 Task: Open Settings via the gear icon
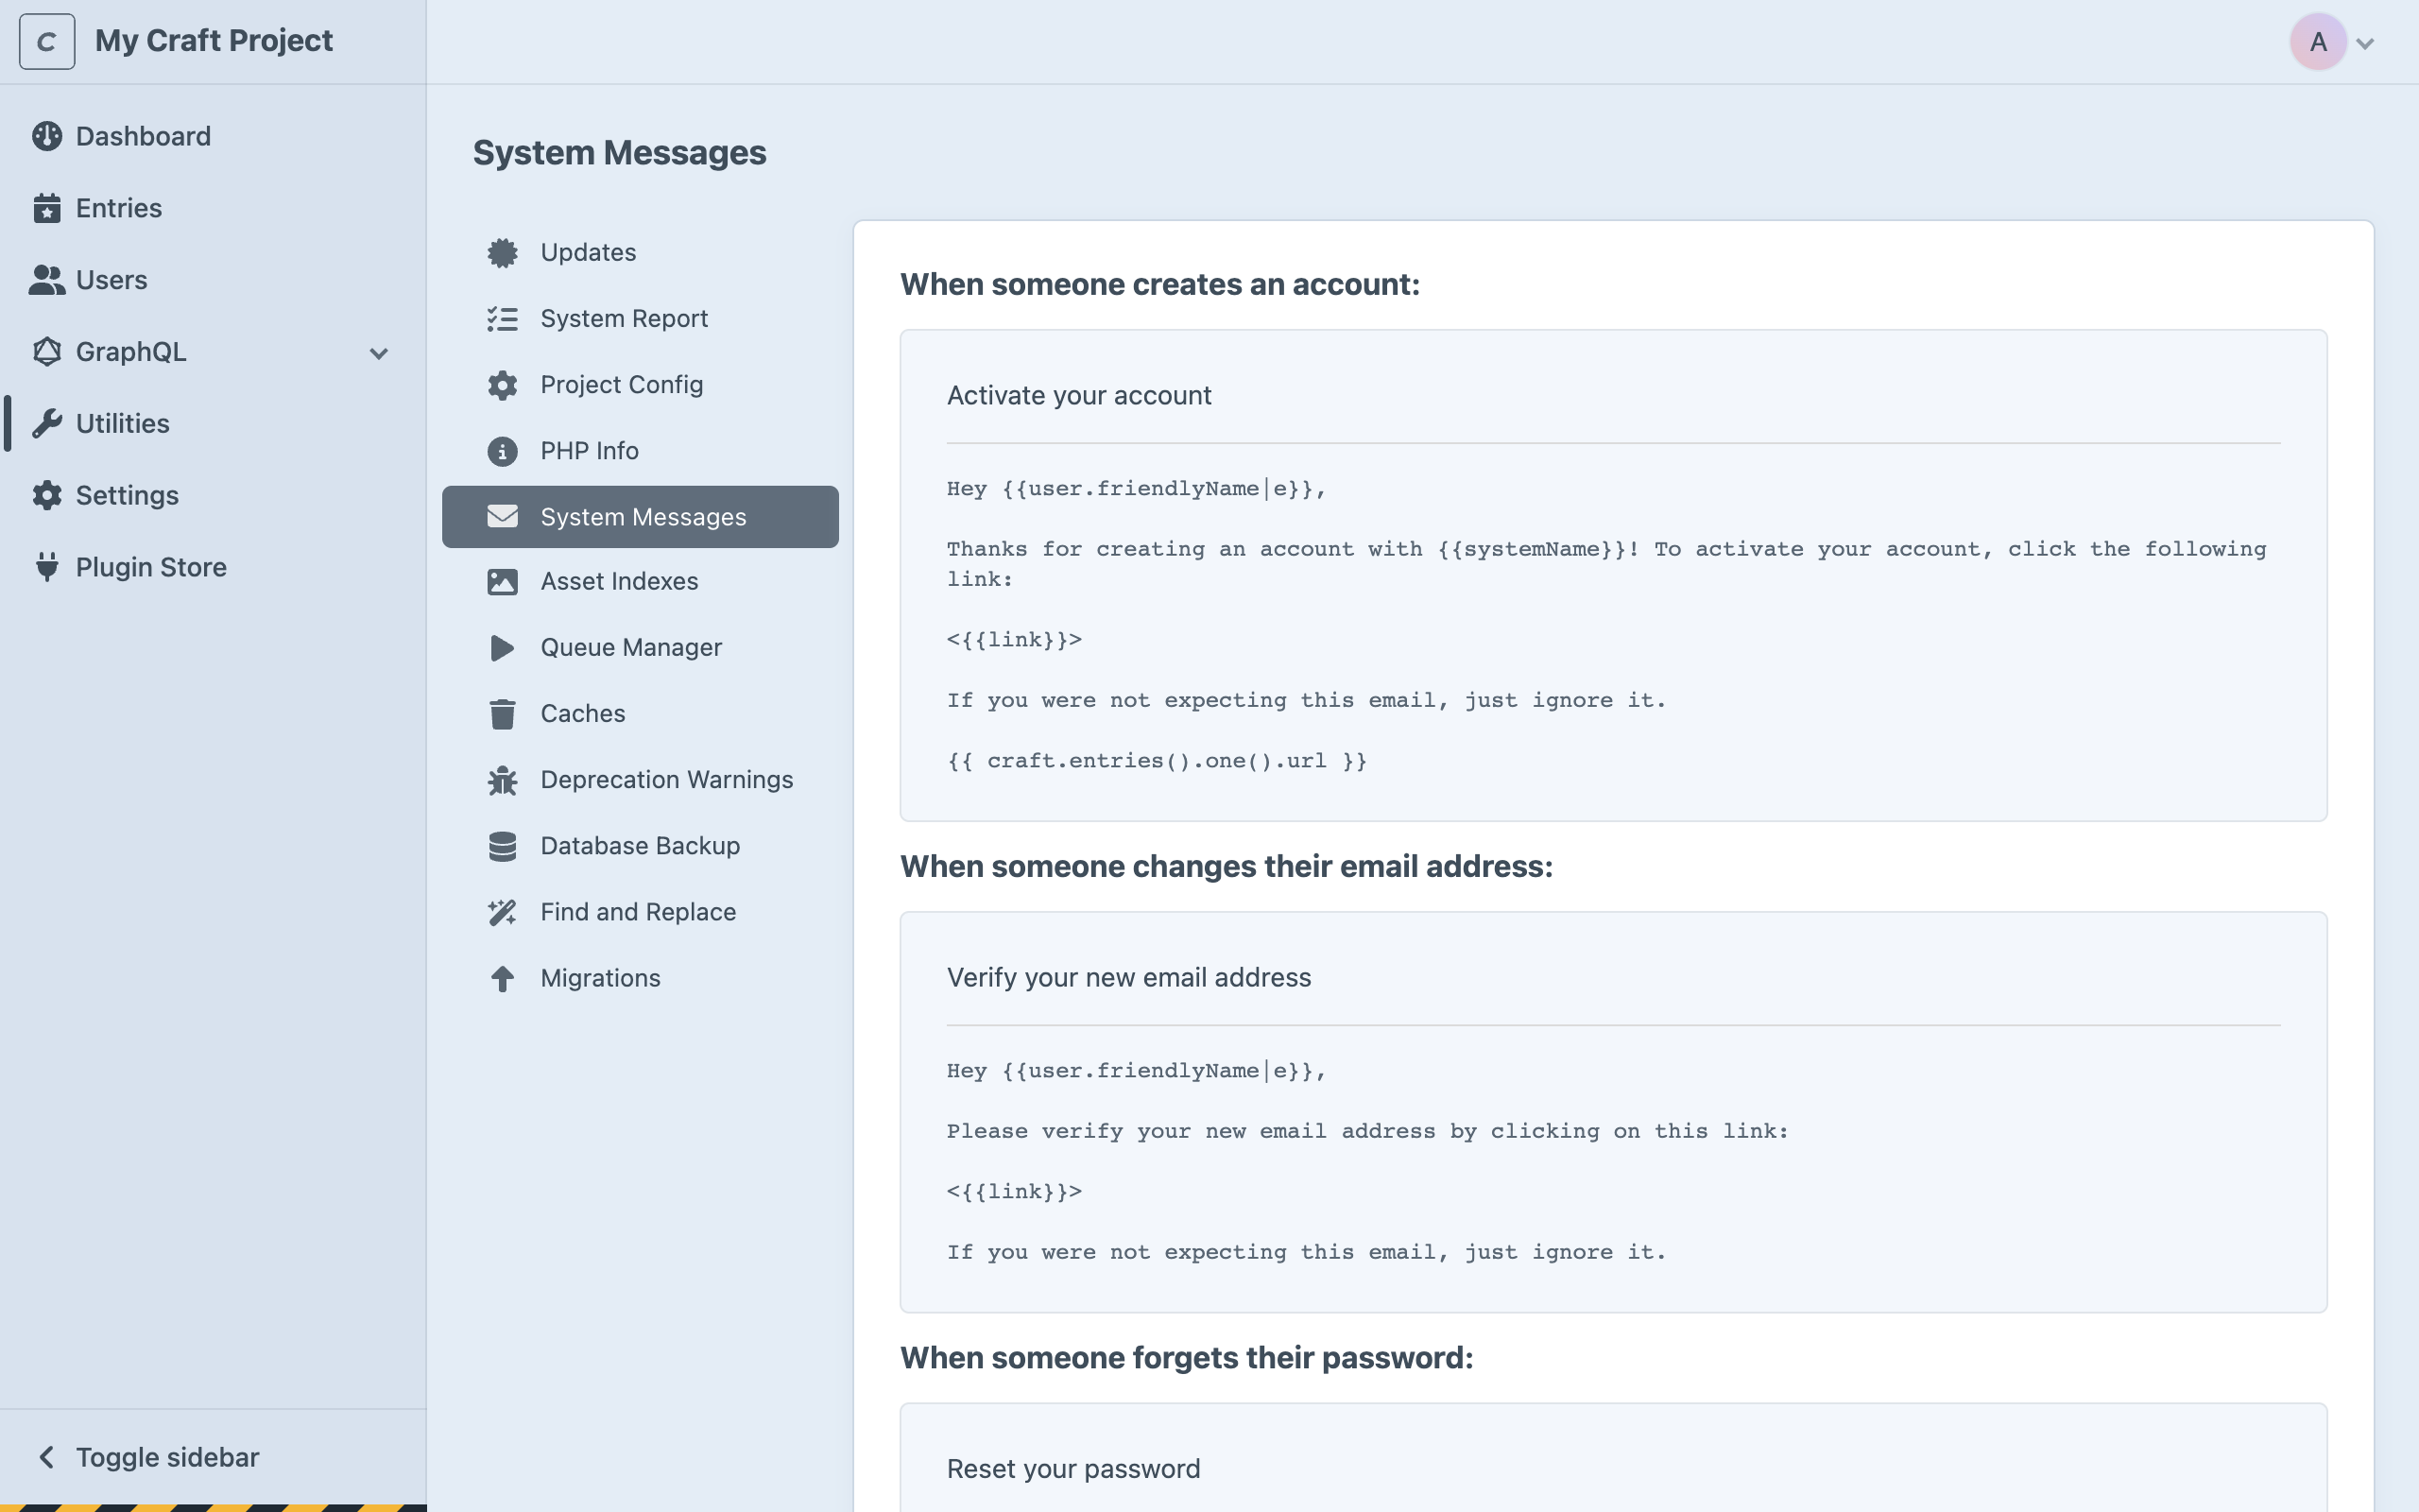47,495
